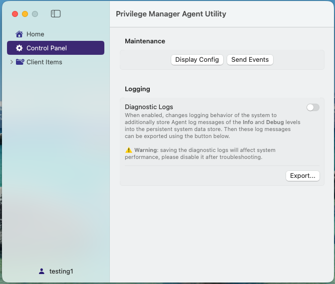Select the Control Panel sidebar label
This screenshot has height=284, width=335.
coord(46,48)
